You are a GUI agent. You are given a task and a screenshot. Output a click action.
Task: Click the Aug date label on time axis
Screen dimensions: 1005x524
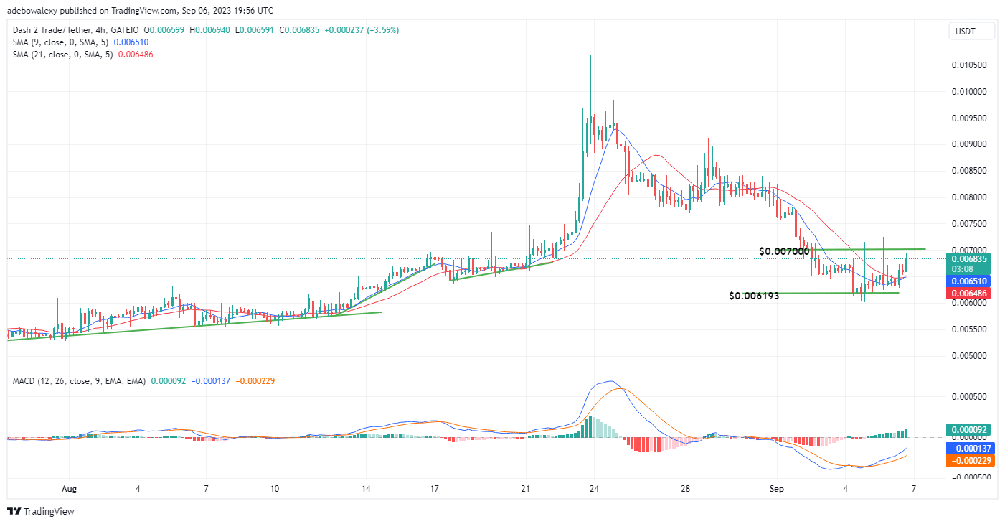coord(69,490)
